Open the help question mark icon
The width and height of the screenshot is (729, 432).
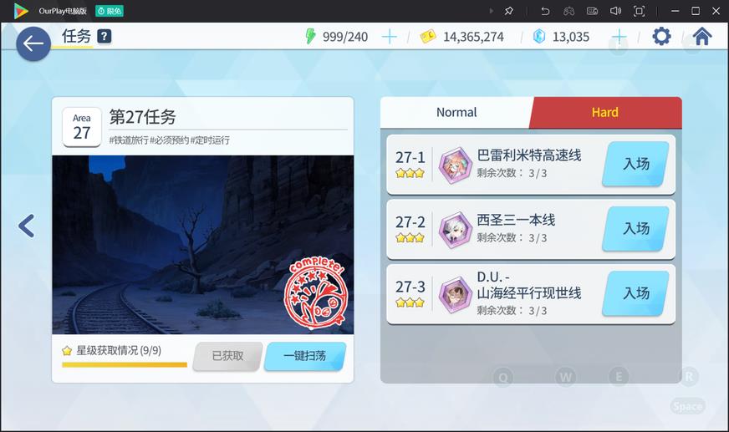[x=105, y=36]
